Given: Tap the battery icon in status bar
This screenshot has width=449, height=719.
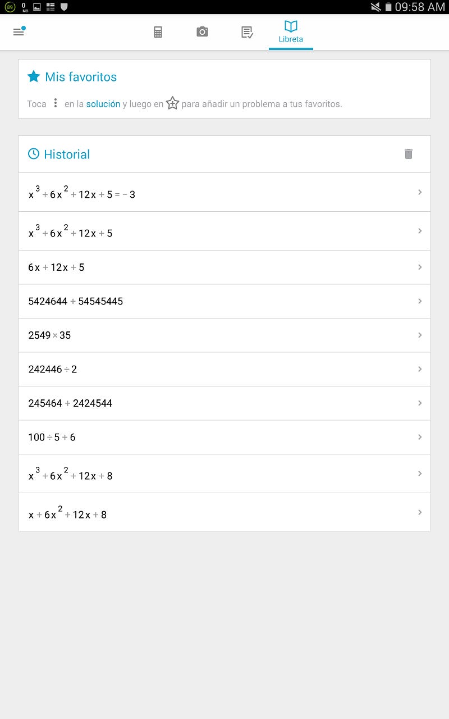Looking at the screenshot, I should pyautogui.click(x=388, y=7).
